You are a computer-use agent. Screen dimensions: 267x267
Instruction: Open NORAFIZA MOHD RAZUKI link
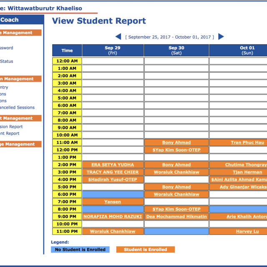113,217
